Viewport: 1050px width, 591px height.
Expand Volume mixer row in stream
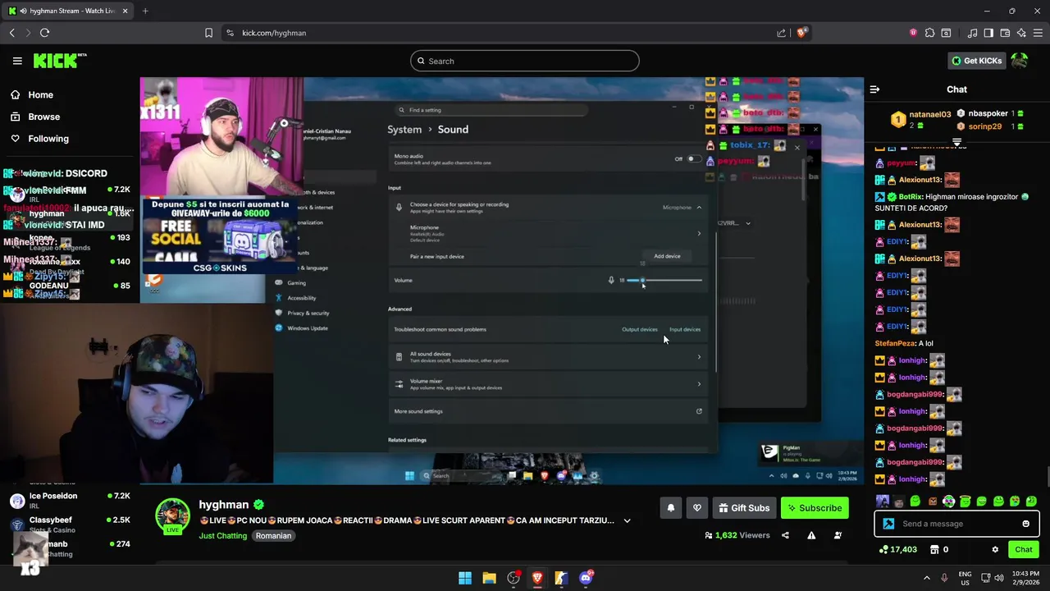548,384
